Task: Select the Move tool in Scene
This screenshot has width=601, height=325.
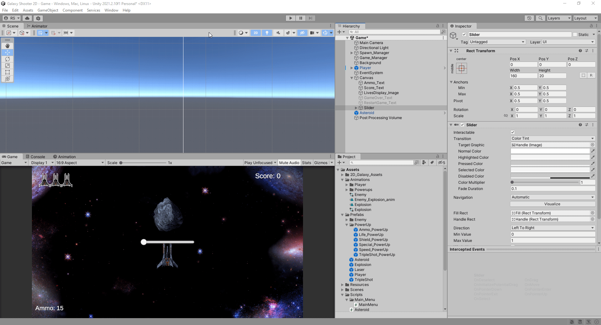Action: [x=8, y=52]
